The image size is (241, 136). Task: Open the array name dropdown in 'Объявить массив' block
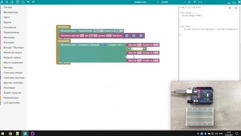point(82,36)
